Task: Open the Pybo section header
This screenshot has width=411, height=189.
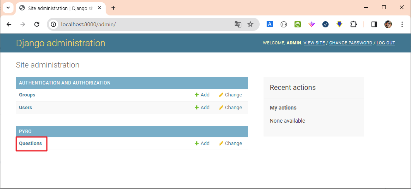Action: (x=25, y=132)
